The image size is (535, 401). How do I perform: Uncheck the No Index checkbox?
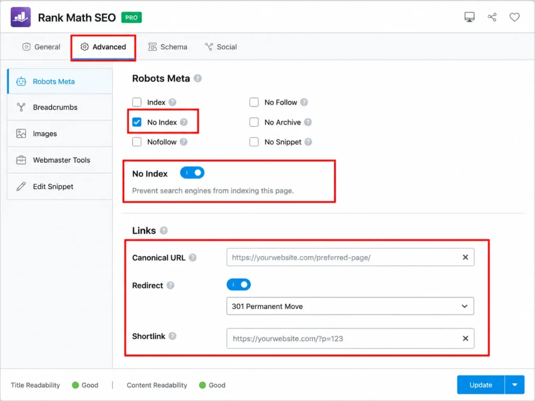(x=137, y=122)
